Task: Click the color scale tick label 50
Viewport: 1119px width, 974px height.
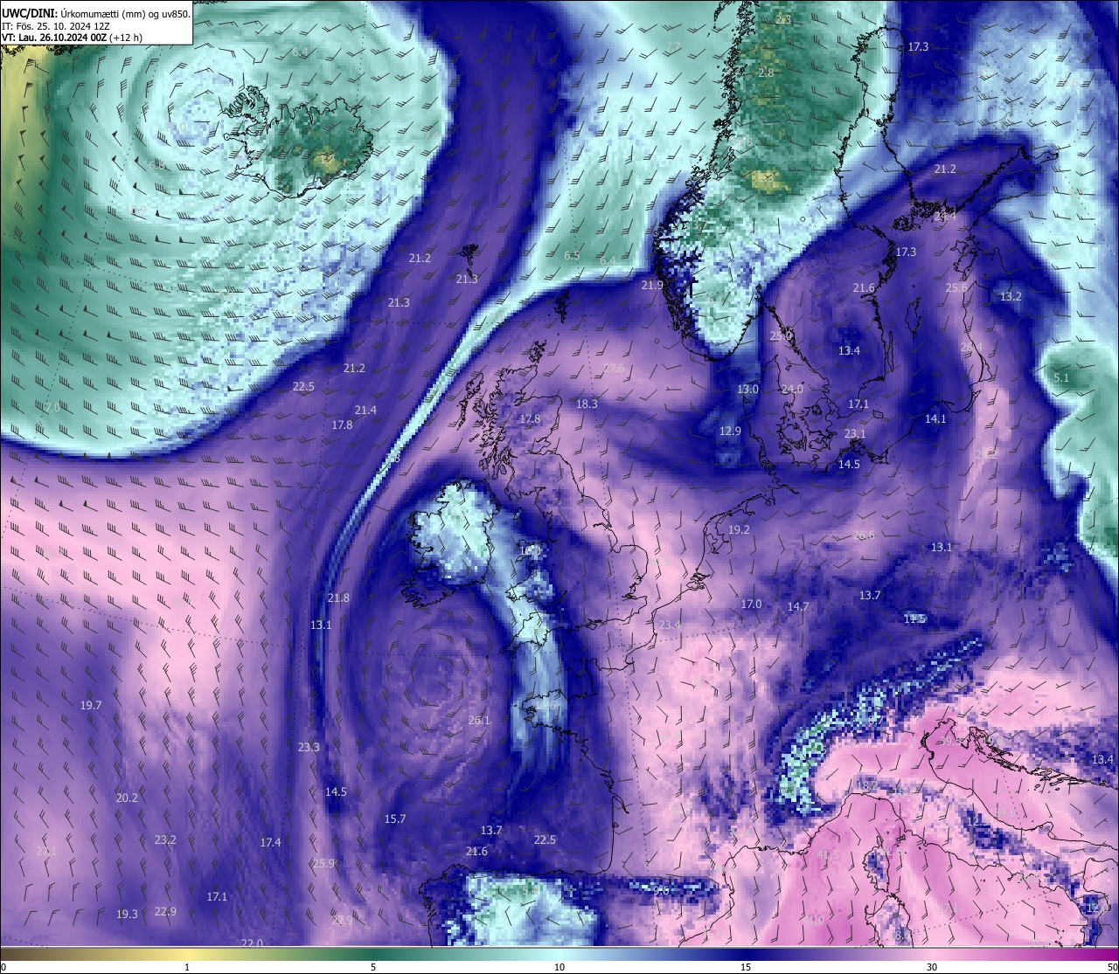Action: [1112, 967]
